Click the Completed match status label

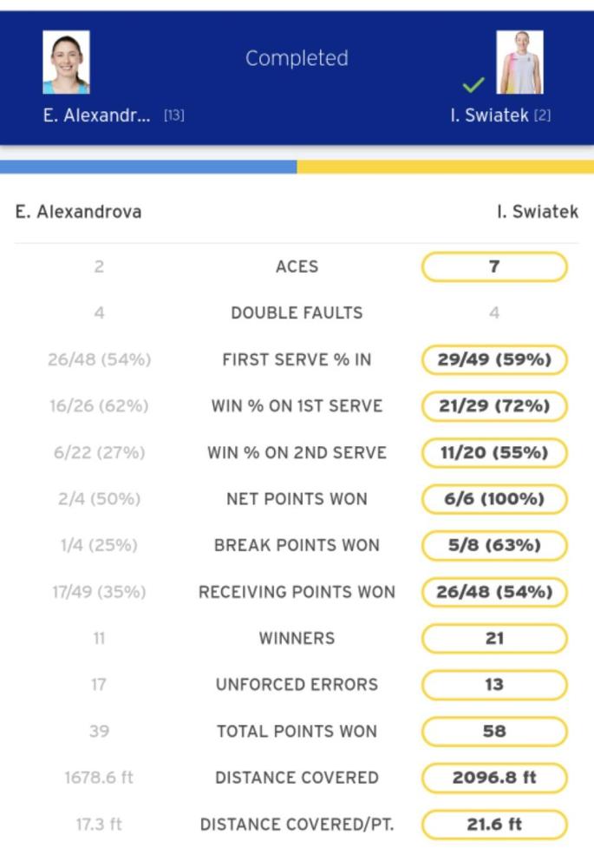(297, 58)
